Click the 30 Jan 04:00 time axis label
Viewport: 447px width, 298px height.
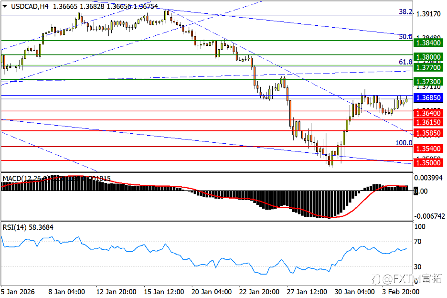[354, 292]
